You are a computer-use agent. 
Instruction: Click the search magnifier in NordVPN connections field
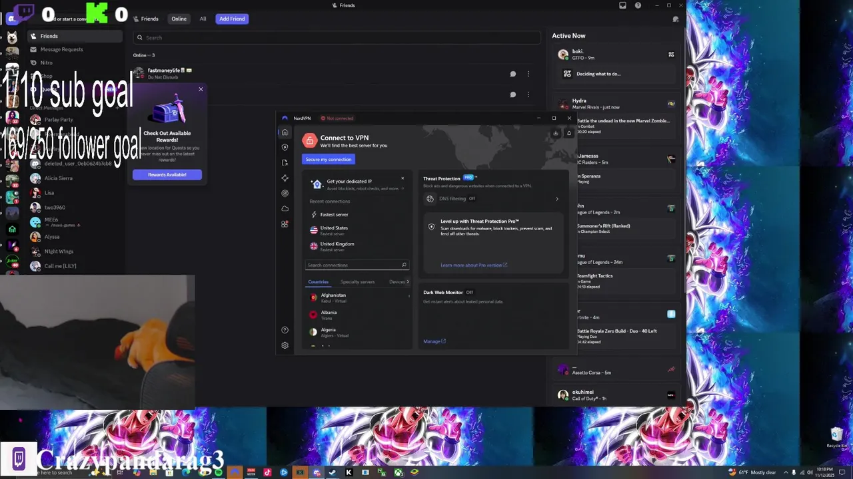click(x=404, y=265)
